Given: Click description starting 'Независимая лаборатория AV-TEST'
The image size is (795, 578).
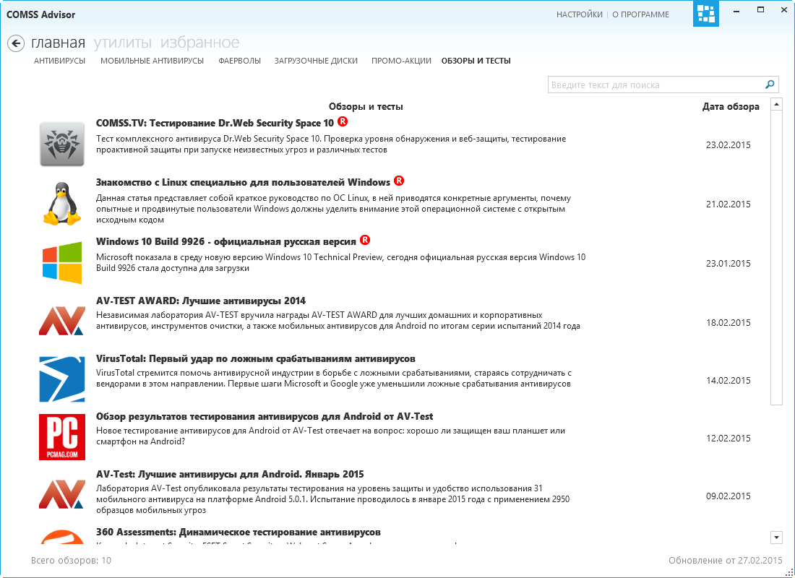Looking at the screenshot, I should tap(338, 321).
